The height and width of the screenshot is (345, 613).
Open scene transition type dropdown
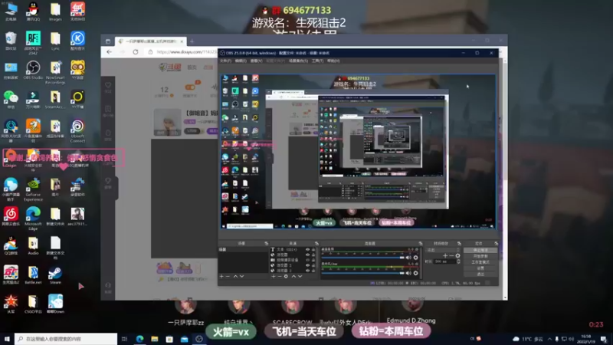tap(443, 250)
